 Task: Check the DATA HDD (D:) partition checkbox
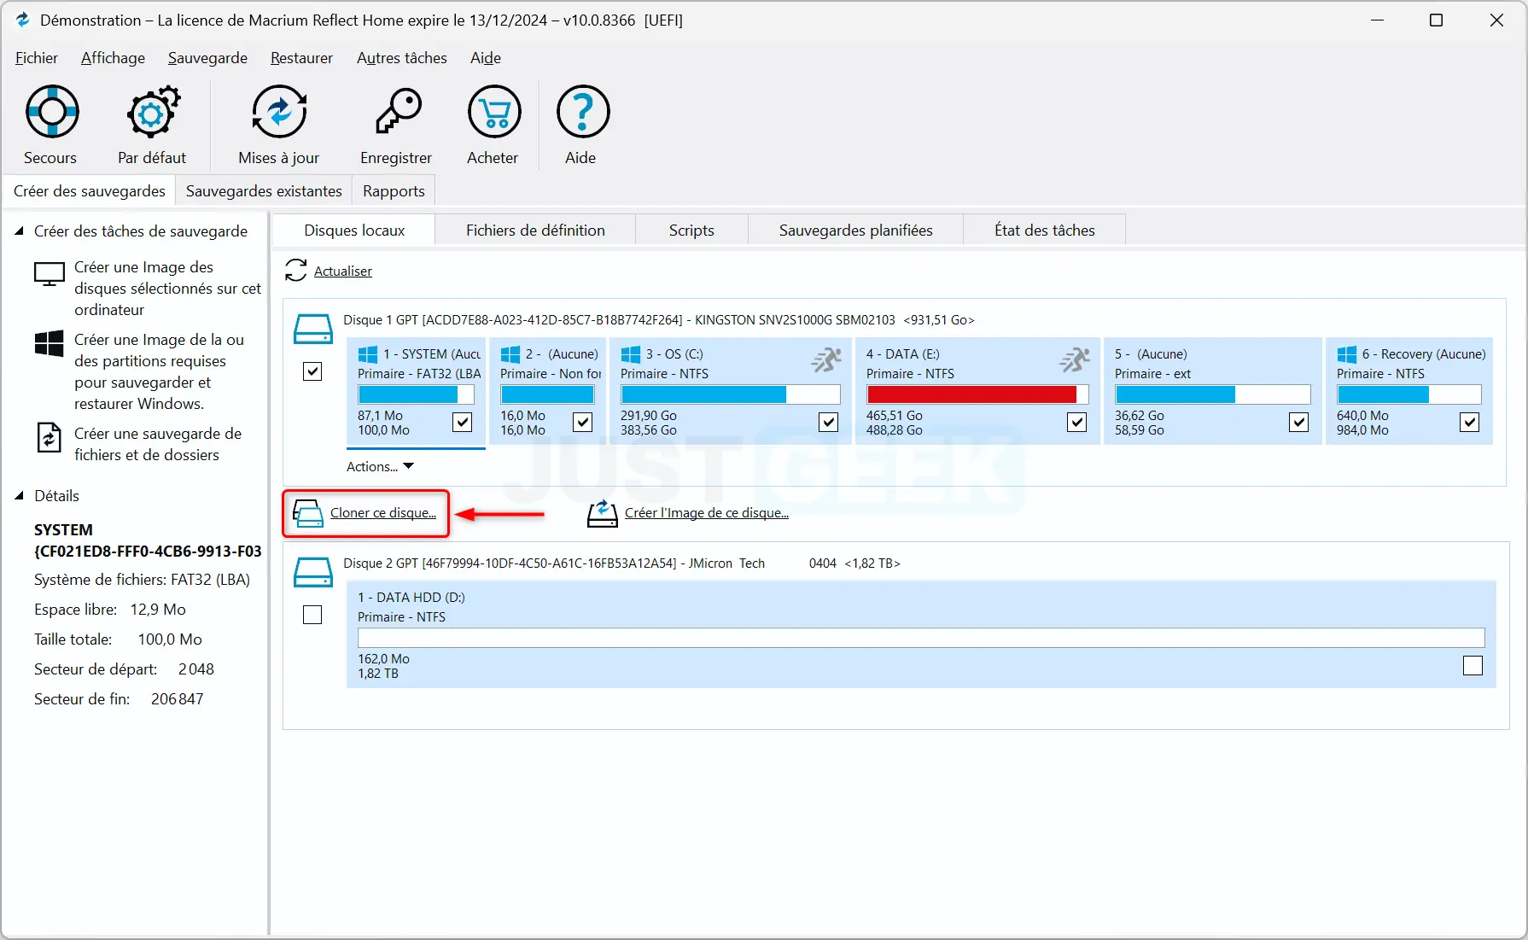pos(1473,665)
